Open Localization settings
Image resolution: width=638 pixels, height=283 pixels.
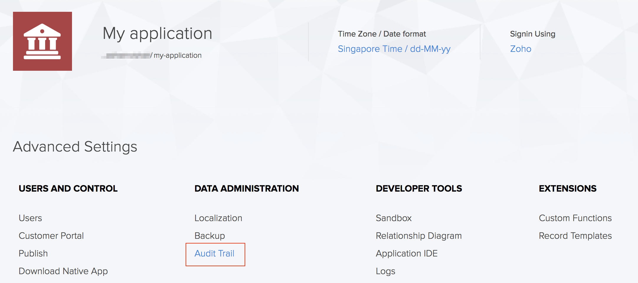218,218
